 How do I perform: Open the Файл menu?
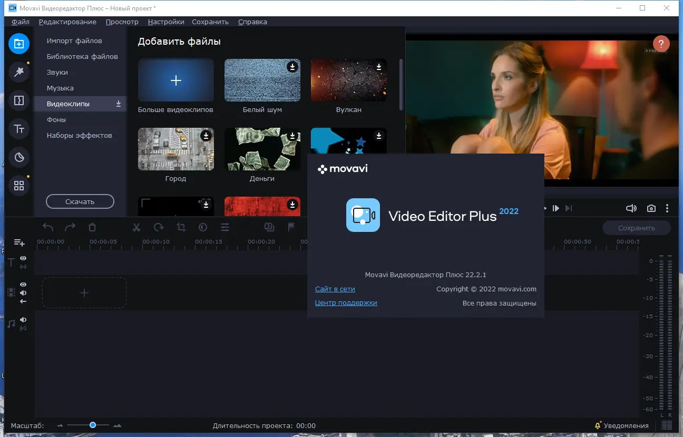pos(19,22)
